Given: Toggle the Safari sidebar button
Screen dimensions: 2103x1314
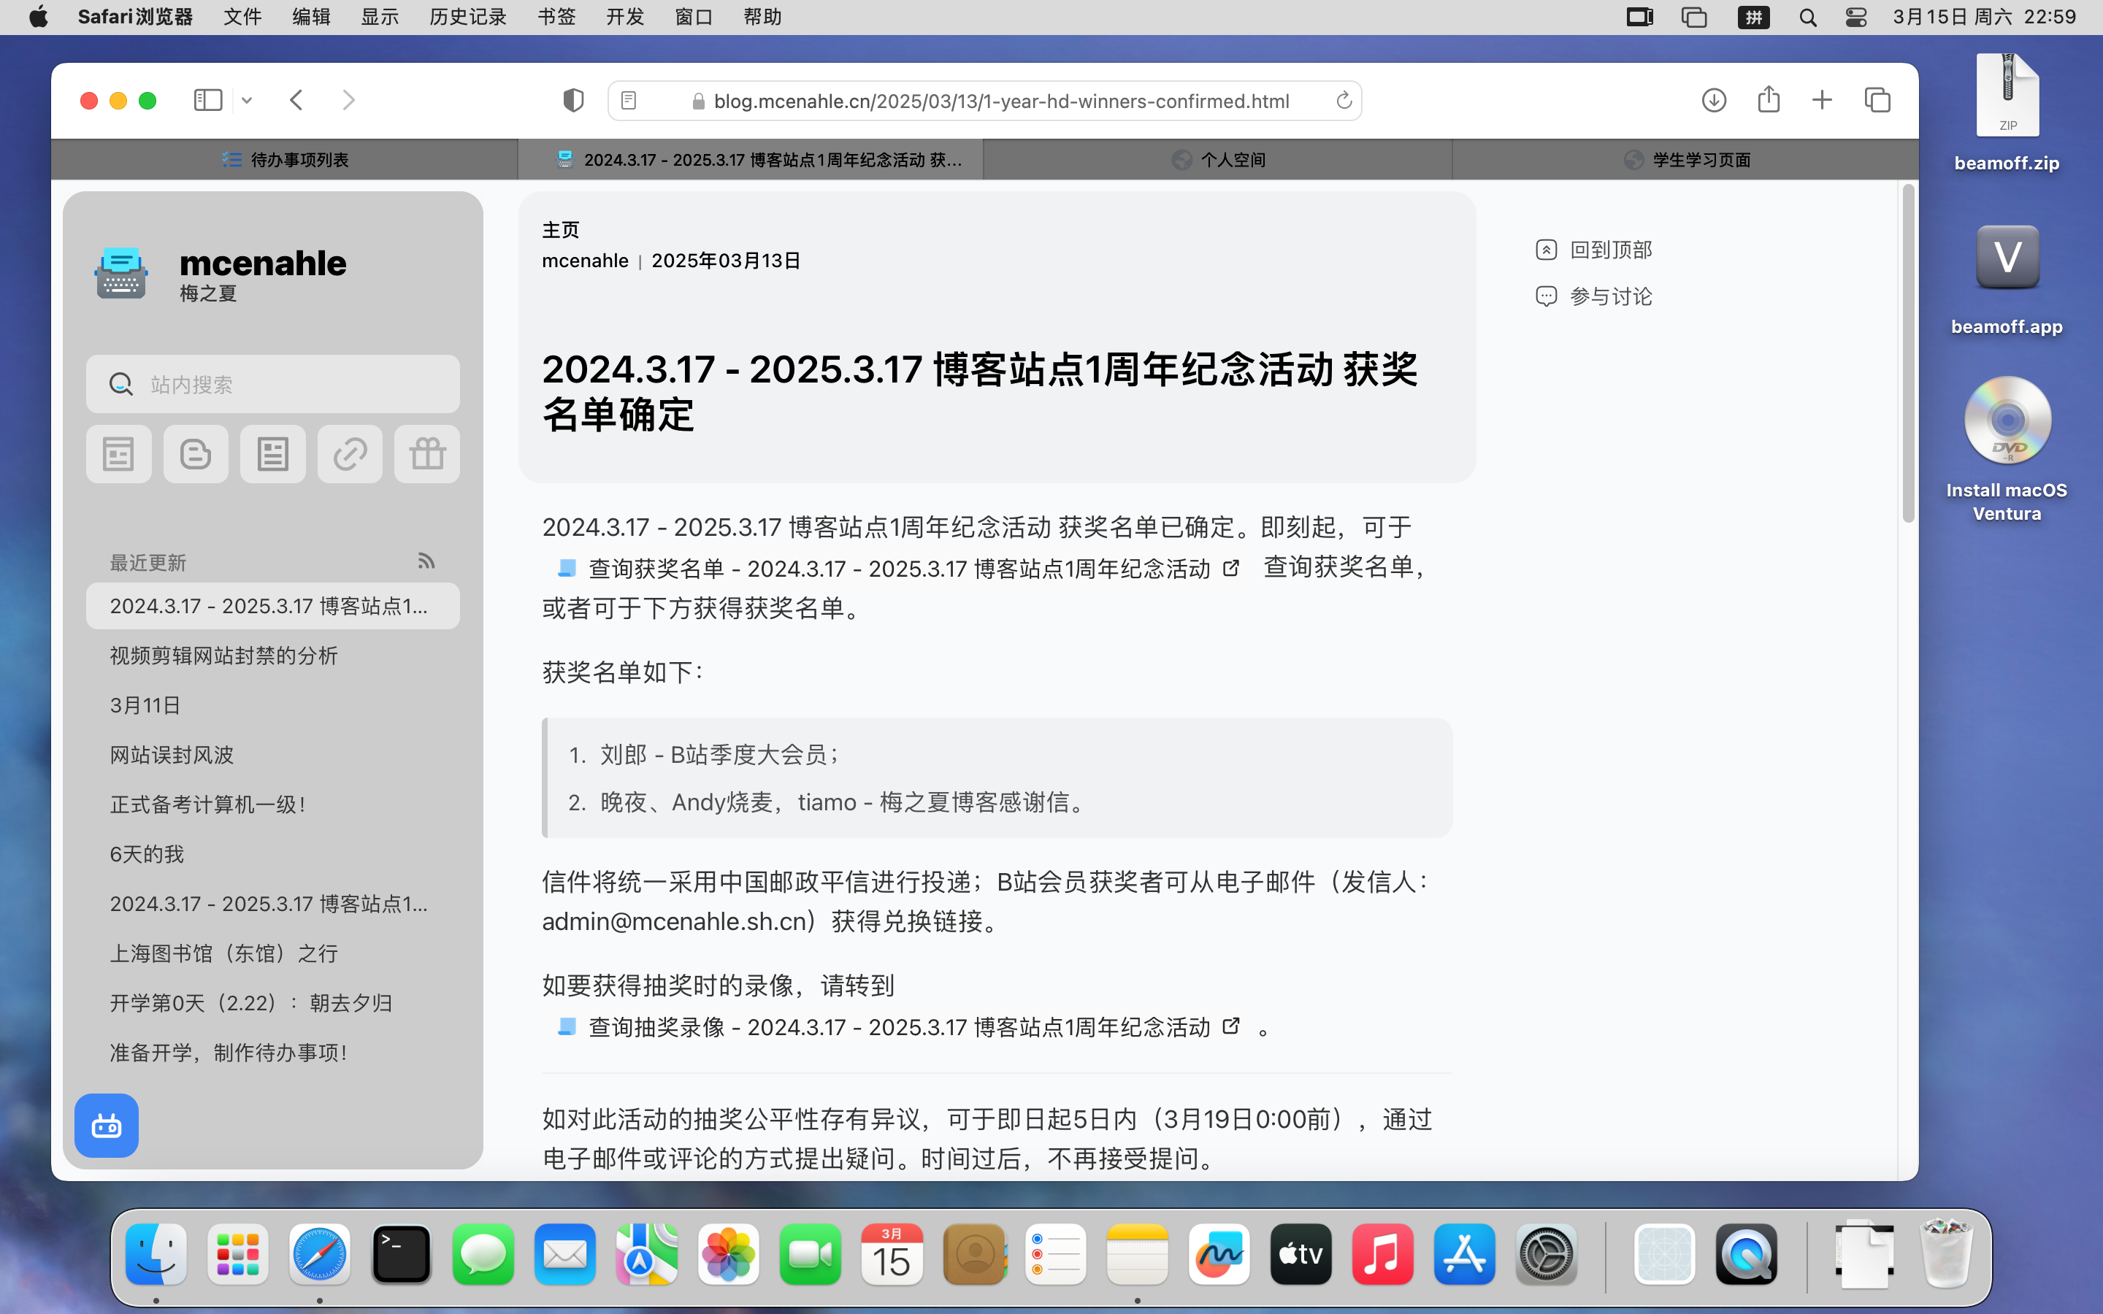Looking at the screenshot, I should click(x=207, y=101).
